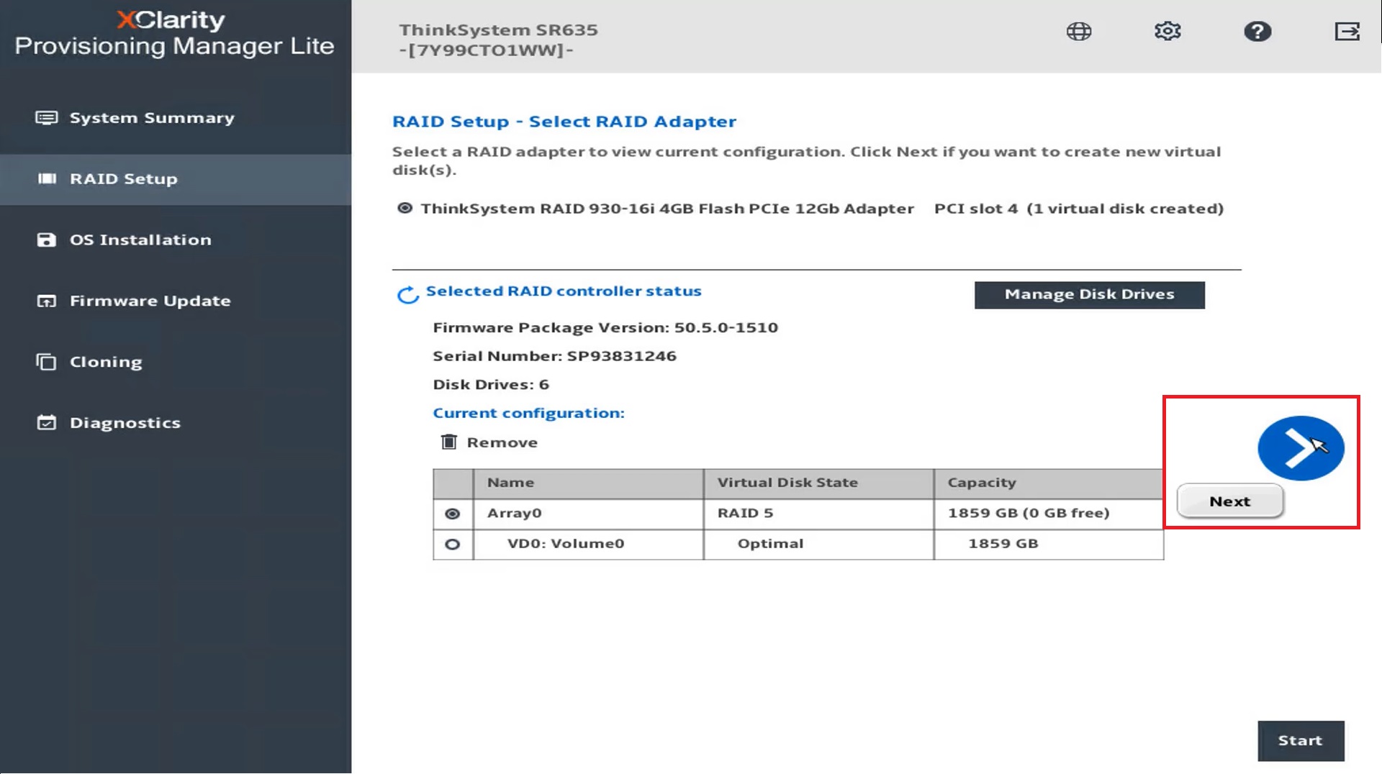Viewport: 1382px width, 774px height.
Task: Click the RAID Setup - Select RAID Adapter heading
Action: click(564, 122)
